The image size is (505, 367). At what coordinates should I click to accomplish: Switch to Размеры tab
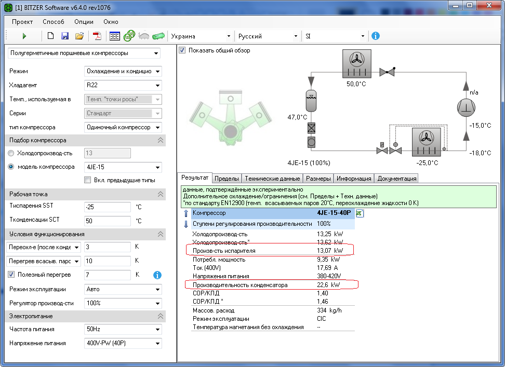(x=318, y=179)
